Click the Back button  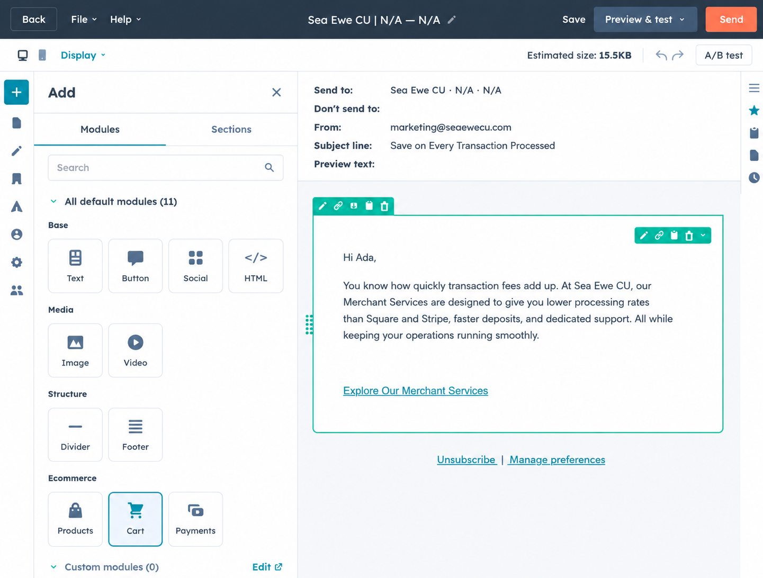point(34,20)
